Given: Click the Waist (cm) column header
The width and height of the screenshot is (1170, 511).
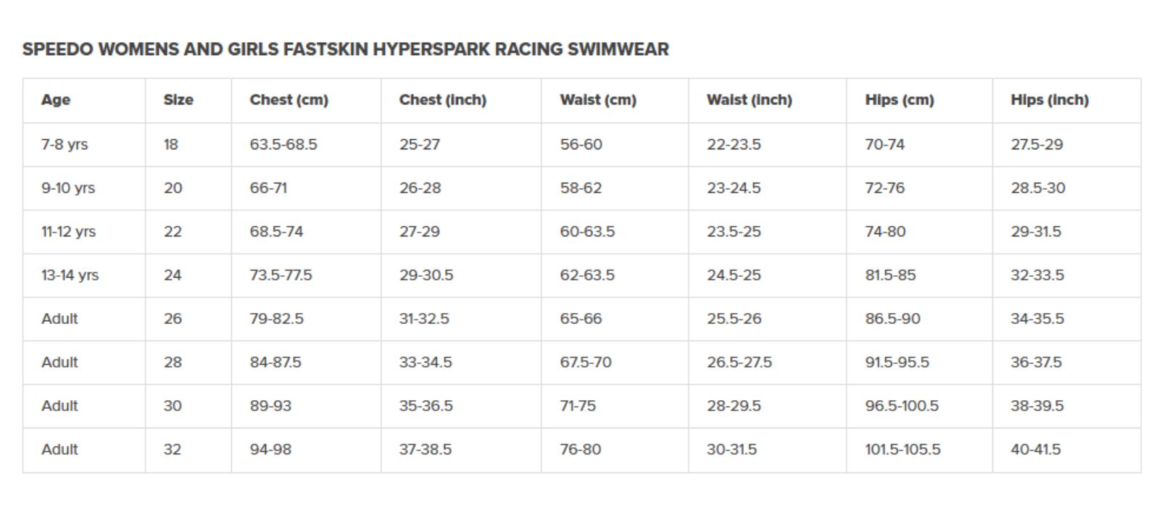Looking at the screenshot, I should (x=598, y=100).
